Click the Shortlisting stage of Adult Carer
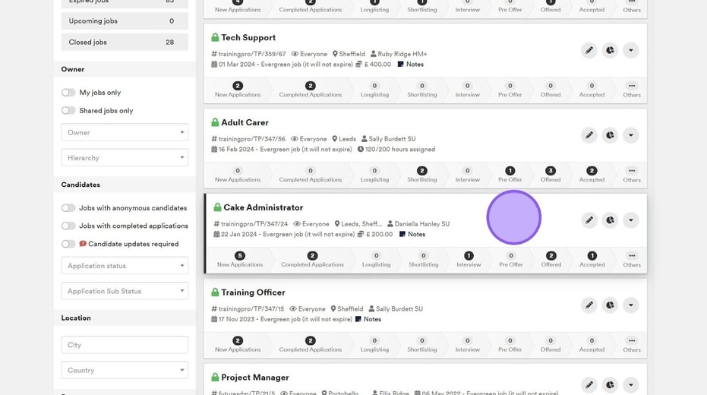The image size is (707, 395). (421, 175)
